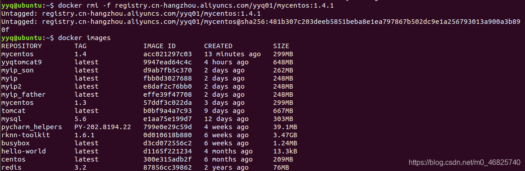Select repository name 'hello-world'
Viewport: 525px width, 171px height.
point(23,151)
